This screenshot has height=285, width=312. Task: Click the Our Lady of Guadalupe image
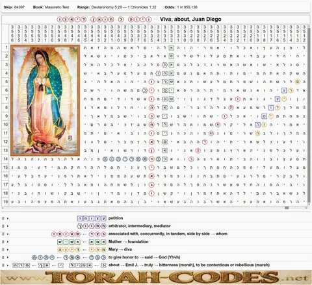45,100
